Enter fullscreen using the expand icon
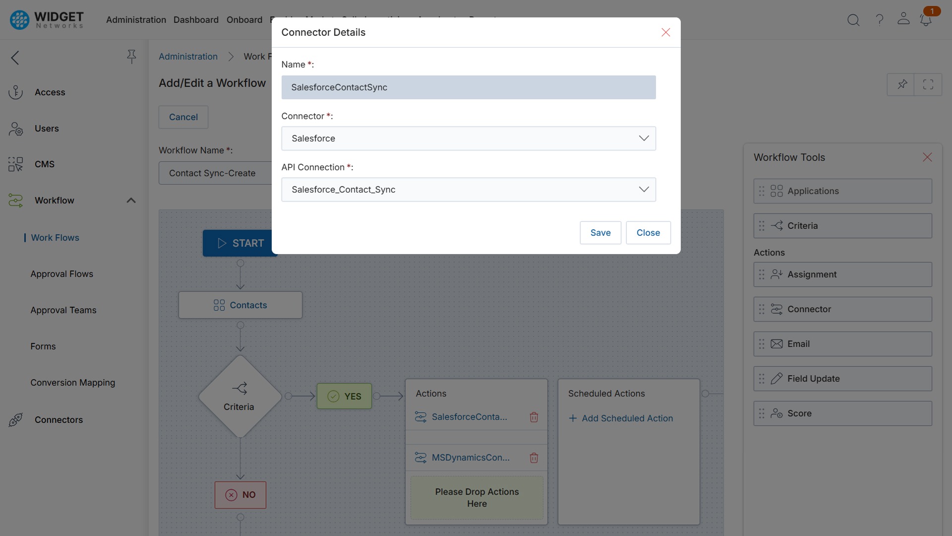Image resolution: width=952 pixels, height=536 pixels. (x=928, y=84)
